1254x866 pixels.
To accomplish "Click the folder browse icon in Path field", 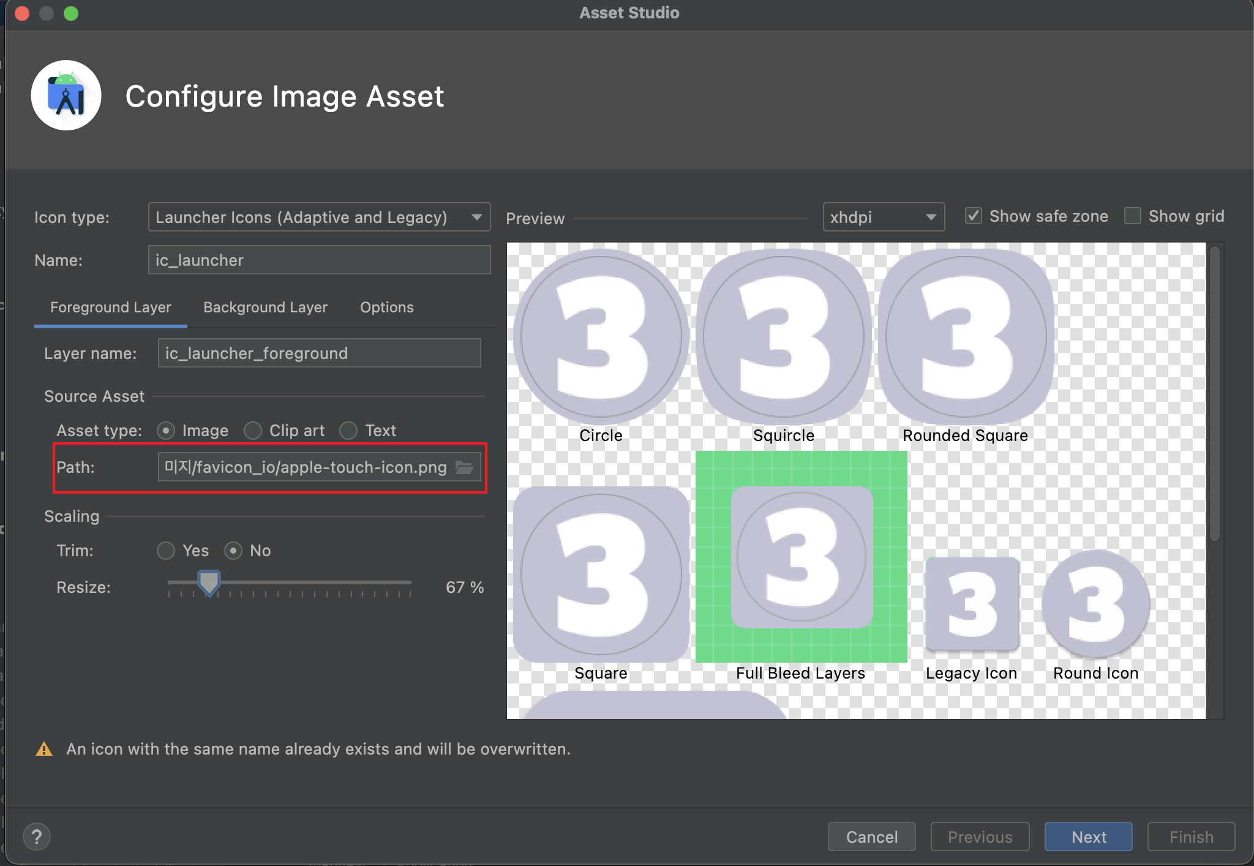I will 464,468.
